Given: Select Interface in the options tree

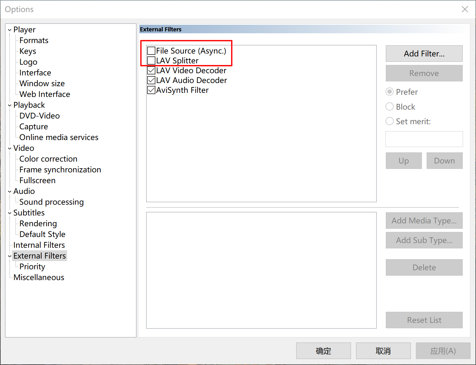Looking at the screenshot, I should tap(35, 73).
